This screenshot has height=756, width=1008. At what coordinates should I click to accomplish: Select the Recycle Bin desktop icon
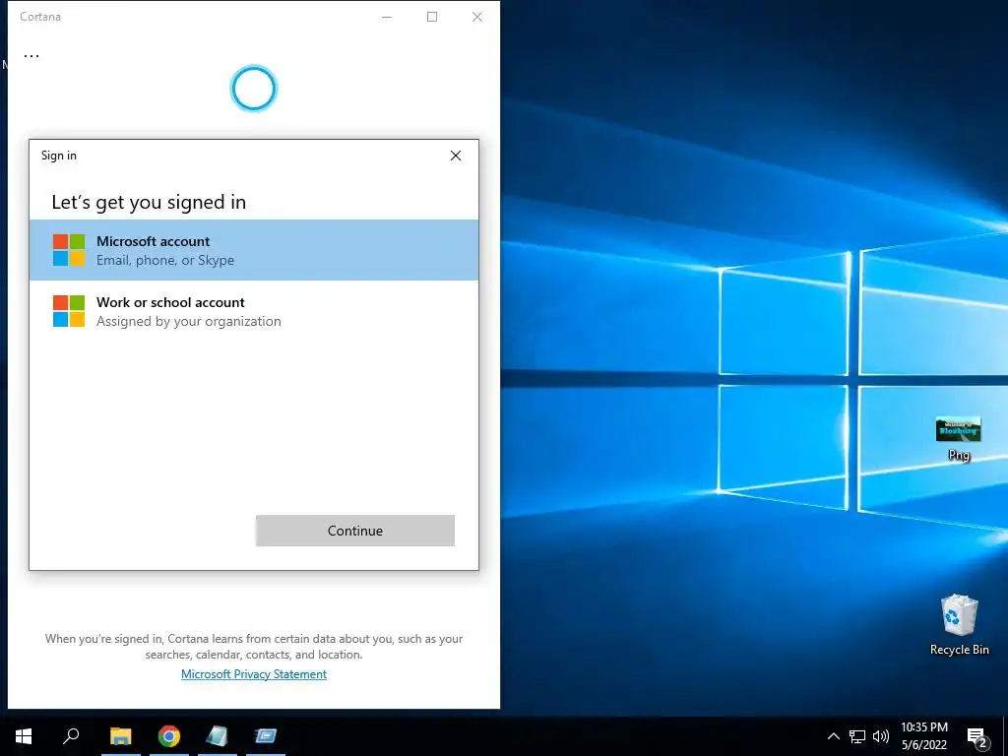click(x=959, y=624)
